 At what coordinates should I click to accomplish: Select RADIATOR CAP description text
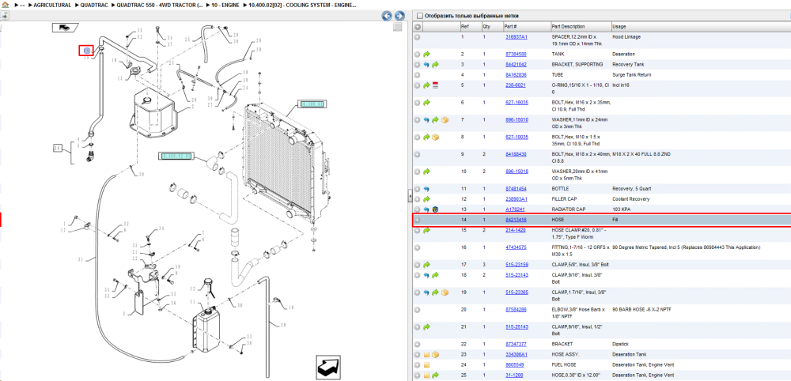point(568,209)
